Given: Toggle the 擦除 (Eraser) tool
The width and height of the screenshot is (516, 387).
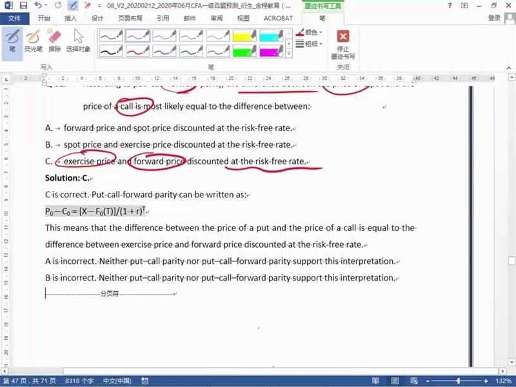Looking at the screenshot, I should 54,41.
